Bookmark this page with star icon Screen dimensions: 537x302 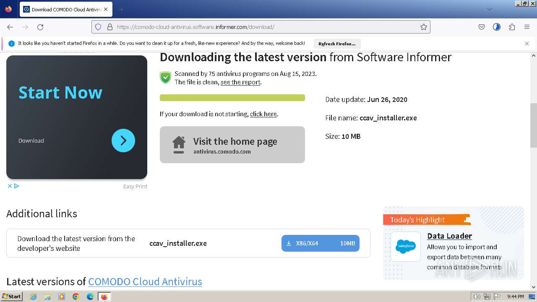pyautogui.click(x=424, y=27)
